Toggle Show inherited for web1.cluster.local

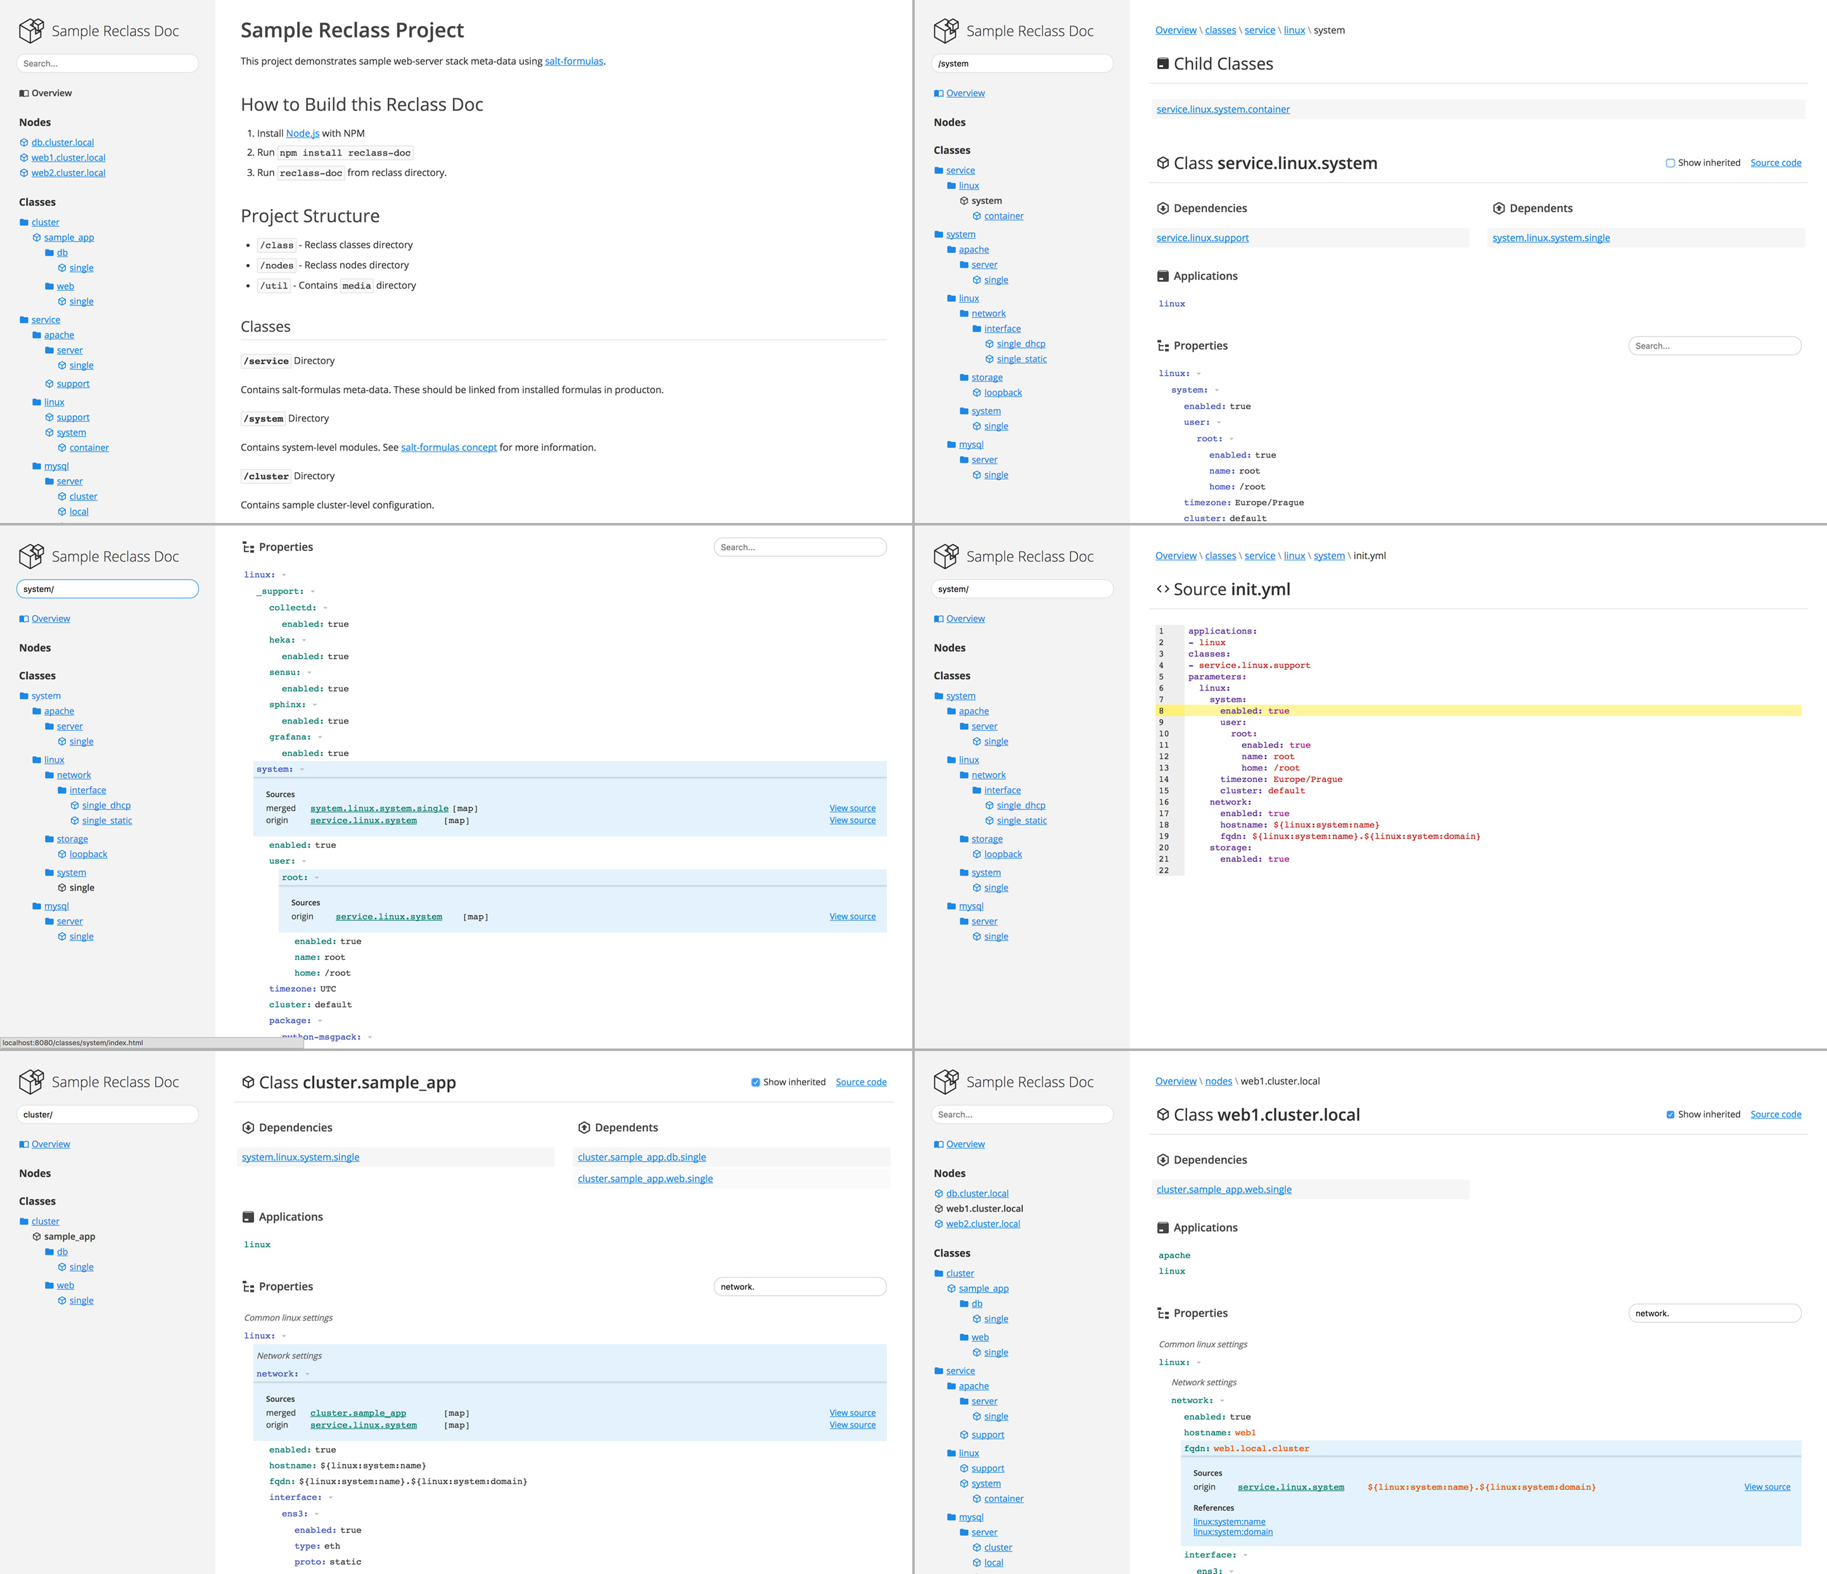click(1670, 1115)
